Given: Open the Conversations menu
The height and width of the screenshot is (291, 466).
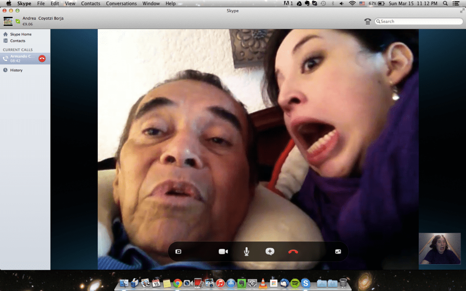Looking at the screenshot, I should click(x=121, y=4).
